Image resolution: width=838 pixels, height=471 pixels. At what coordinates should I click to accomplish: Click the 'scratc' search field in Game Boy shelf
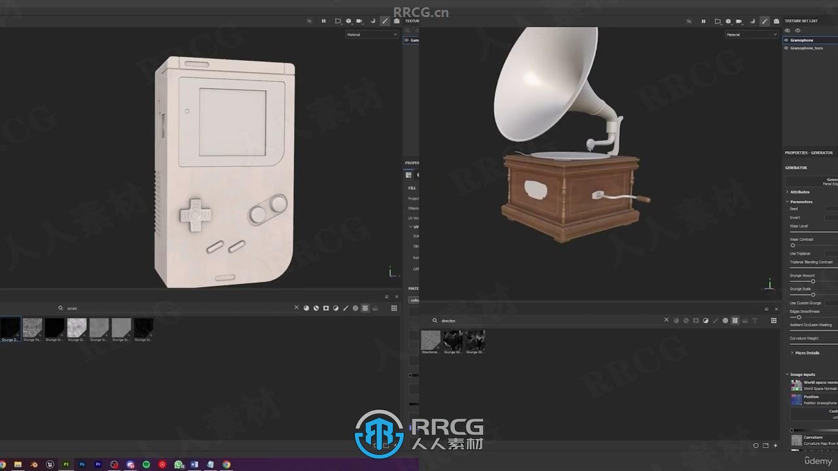[x=175, y=307]
